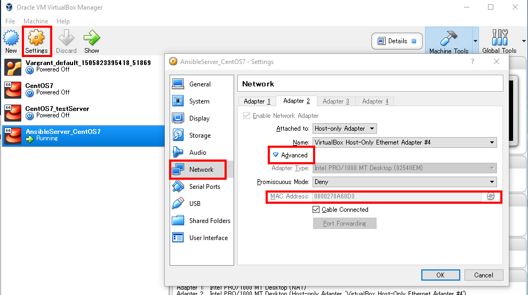Open the Adapter Type dropdown
The height and width of the screenshot is (295, 528).
(x=404, y=168)
